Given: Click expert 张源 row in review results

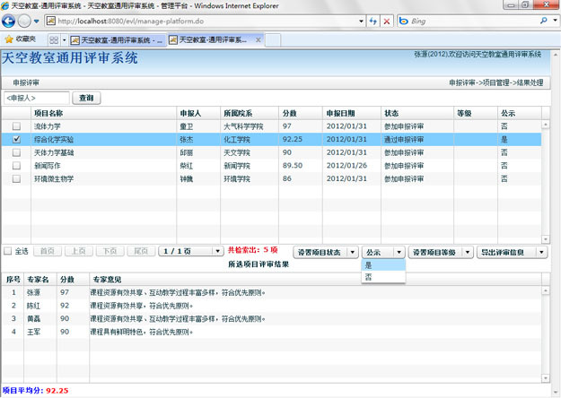Looking at the screenshot, I should click(272, 292).
